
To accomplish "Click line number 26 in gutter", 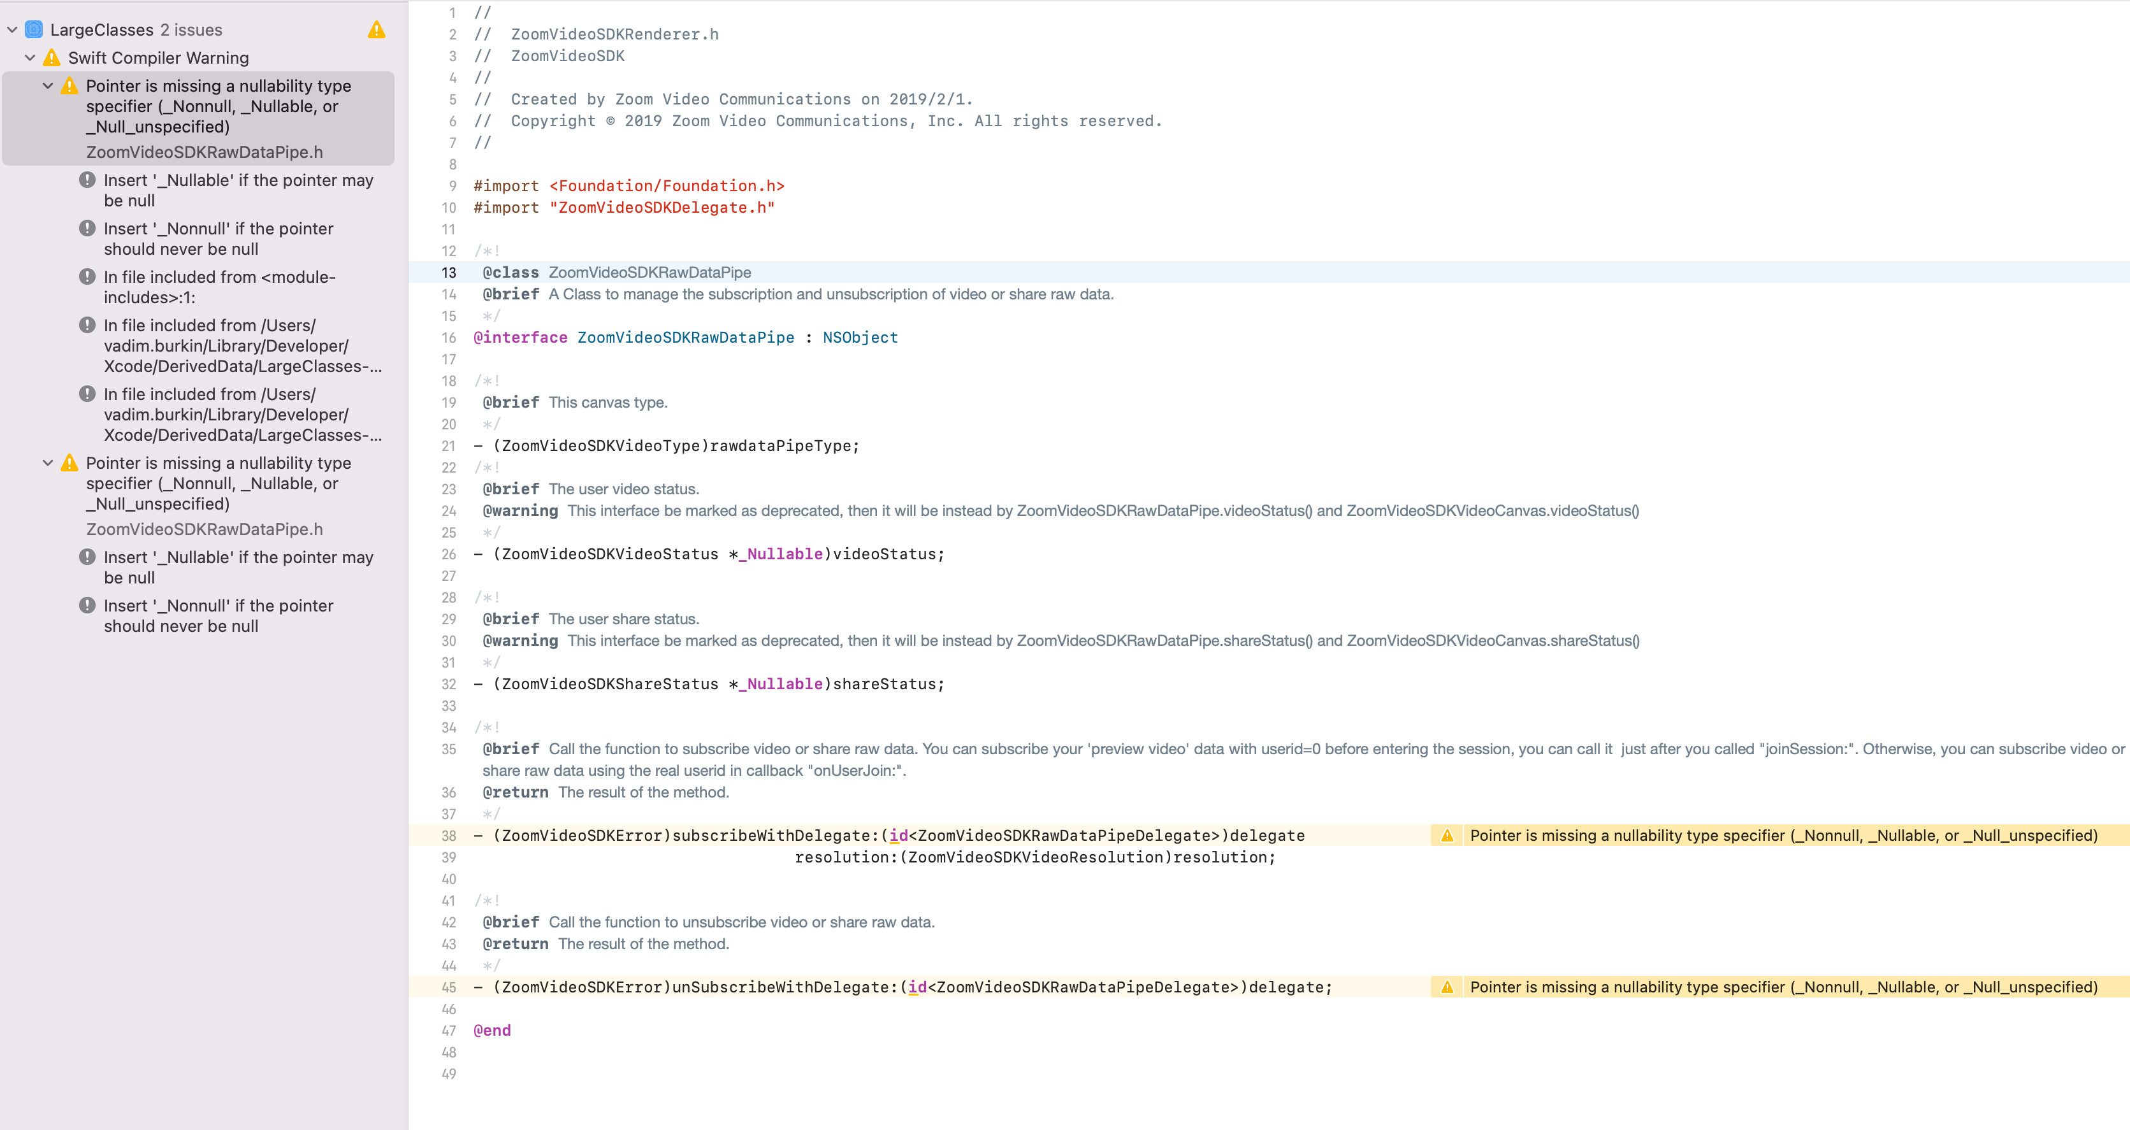I will coord(448,555).
